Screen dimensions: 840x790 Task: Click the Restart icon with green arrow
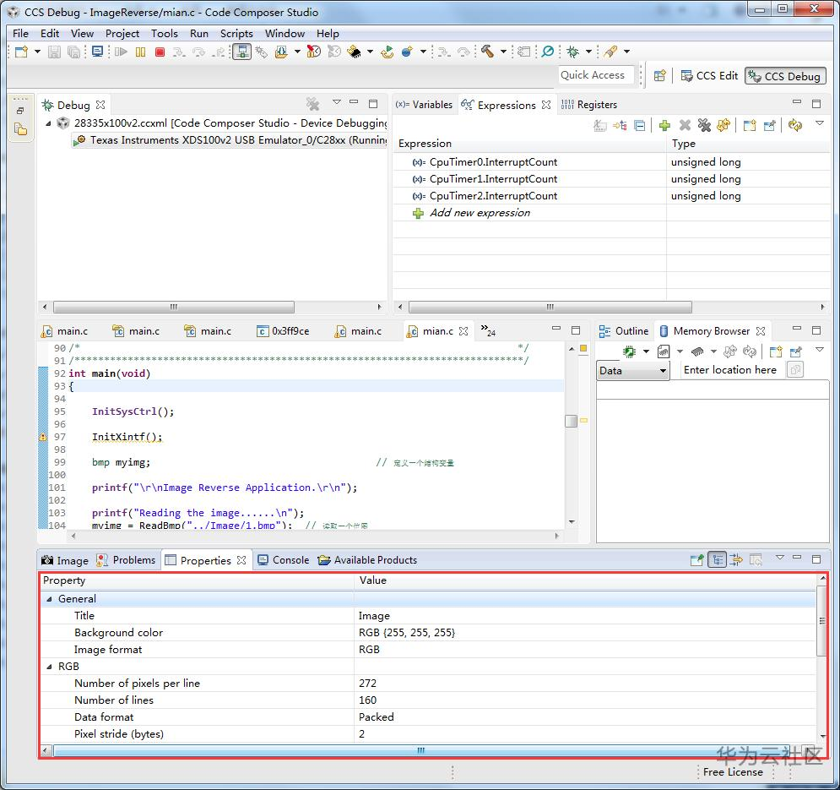tap(387, 52)
